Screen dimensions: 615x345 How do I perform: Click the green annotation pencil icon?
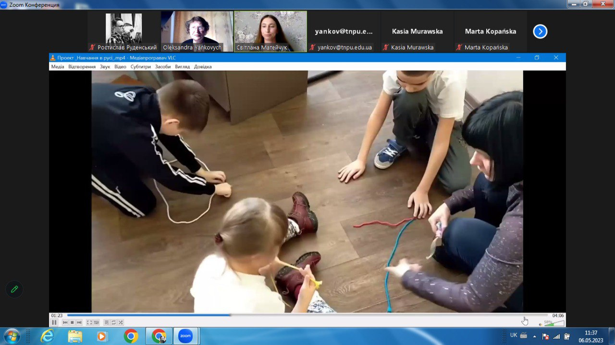(x=14, y=289)
